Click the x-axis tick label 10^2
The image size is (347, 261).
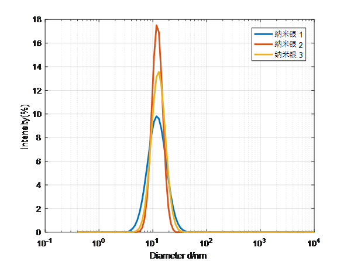[x=206, y=243]
